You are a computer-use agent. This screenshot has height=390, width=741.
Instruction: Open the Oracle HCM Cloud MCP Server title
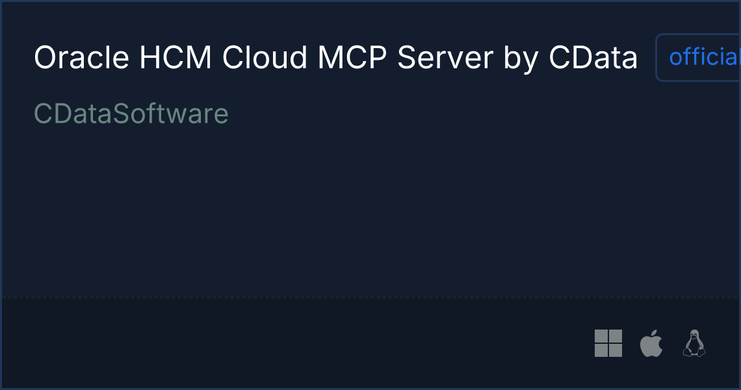tap(335, 58)
